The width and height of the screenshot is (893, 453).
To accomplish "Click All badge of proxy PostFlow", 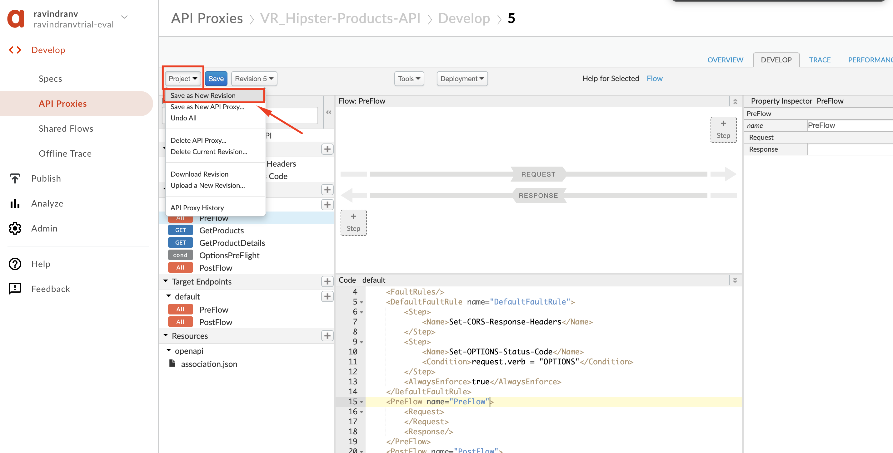I will click(180, 267).
